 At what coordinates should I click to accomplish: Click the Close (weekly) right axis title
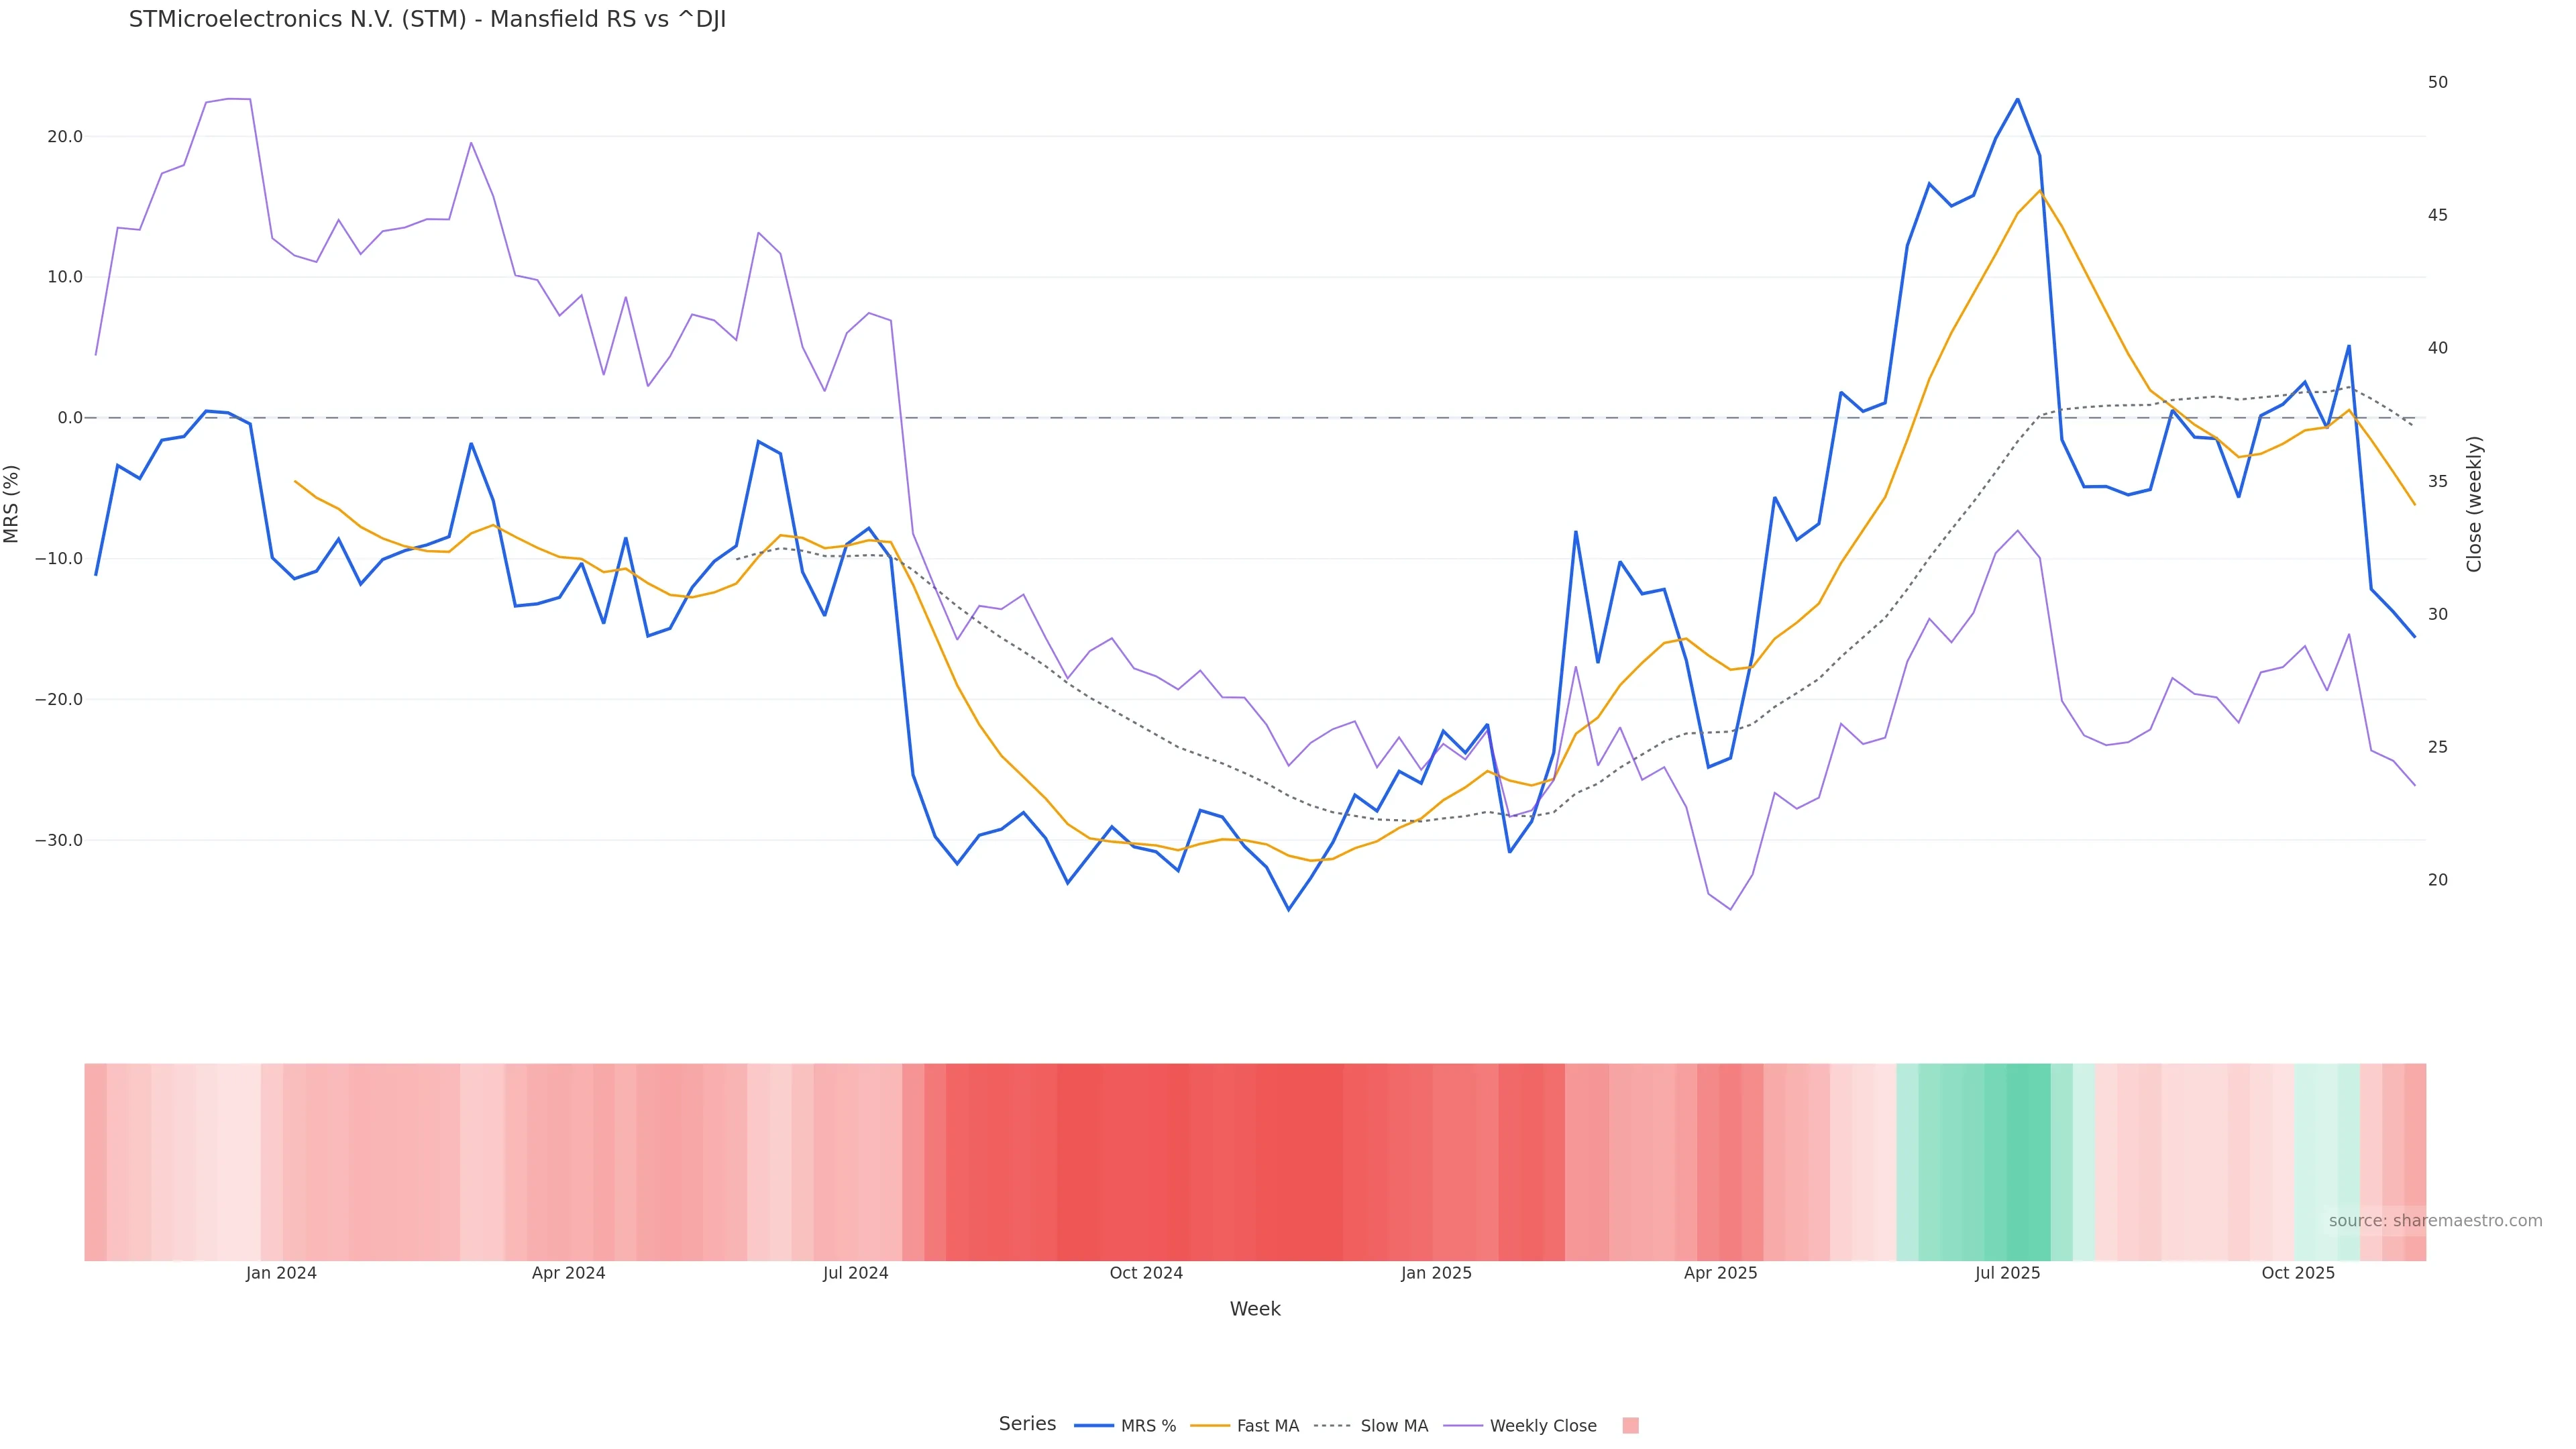pyautogui.click(x=2474, y=504)
